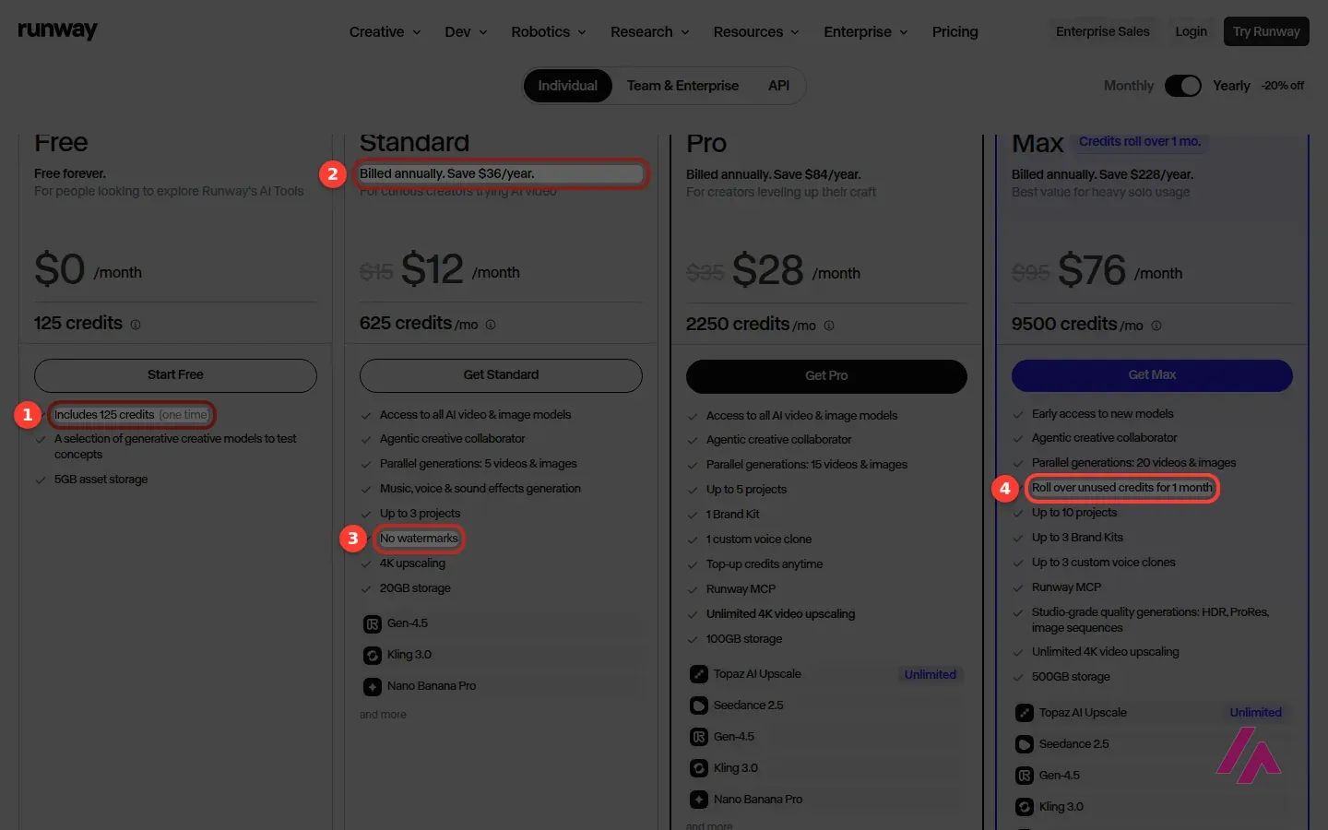This screenshot has width=1328, height=830.
Task: Click the Get Max button
Action: coord(1152,375)
